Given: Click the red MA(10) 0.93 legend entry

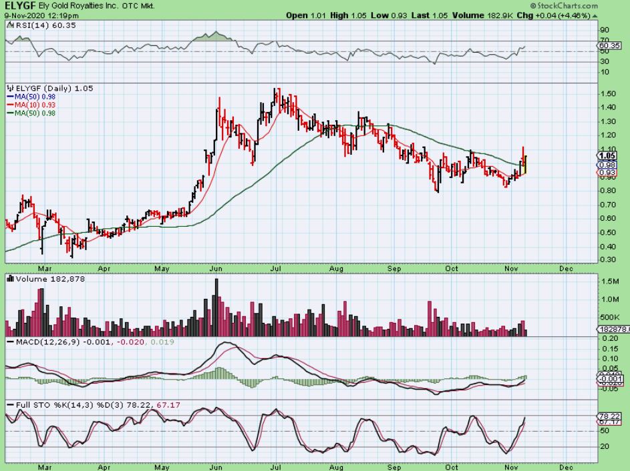Looking at the screenshot, I should [31, 105].
